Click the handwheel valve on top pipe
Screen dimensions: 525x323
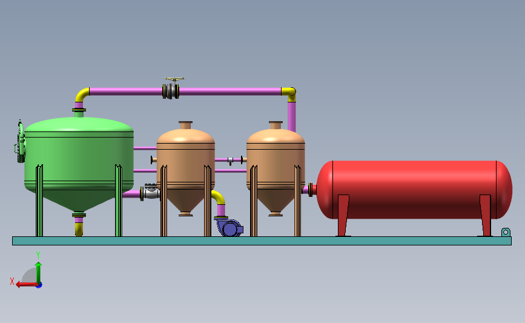171,88
